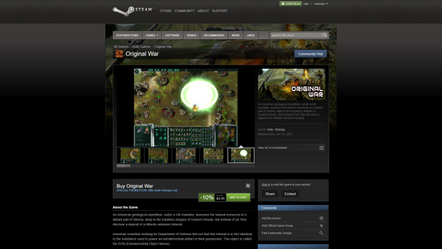442x249 pixels.
Task: Open the Community Hub
Action: (x=310, y=54)
